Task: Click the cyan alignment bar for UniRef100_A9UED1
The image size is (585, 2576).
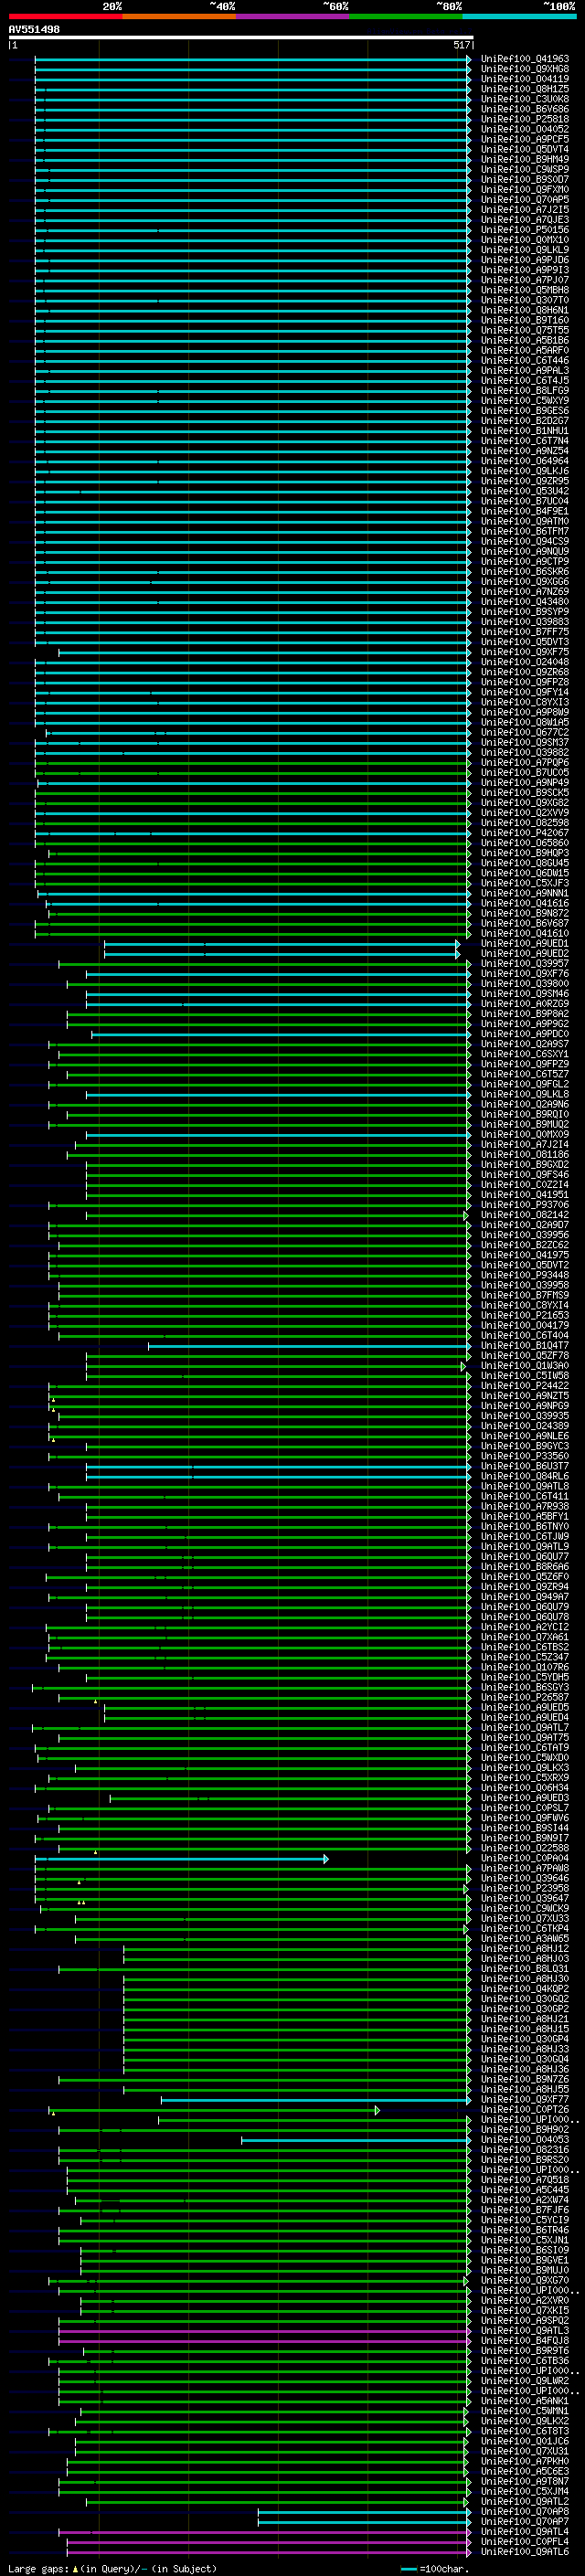Action: (282, 943)
